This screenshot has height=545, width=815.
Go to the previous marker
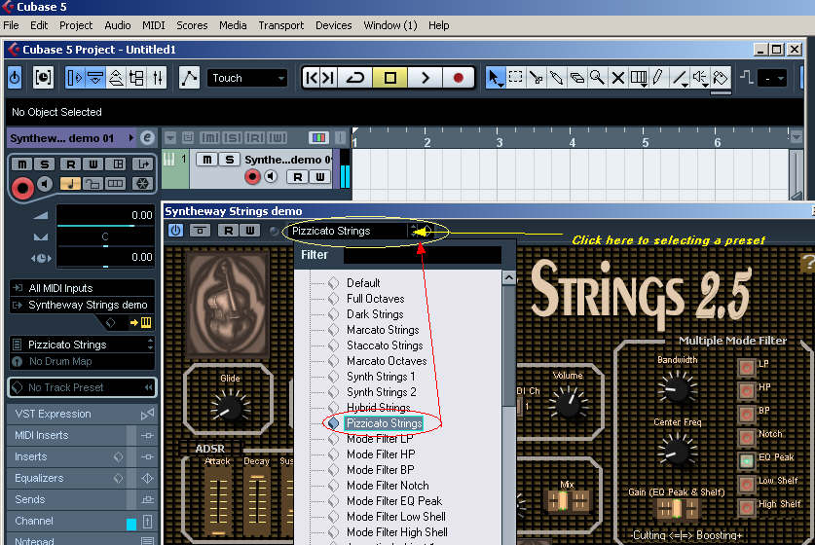[x=312, y=78]
